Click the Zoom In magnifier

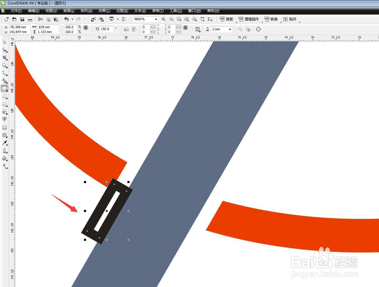[163, 19]
